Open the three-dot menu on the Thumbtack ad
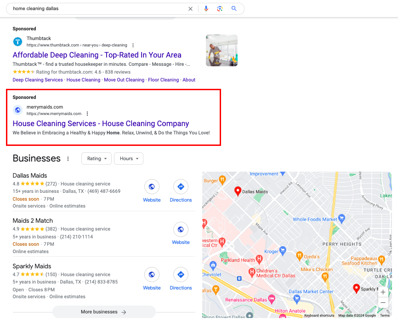This screenshot has height=324, width=398. (x=133, y=45)
